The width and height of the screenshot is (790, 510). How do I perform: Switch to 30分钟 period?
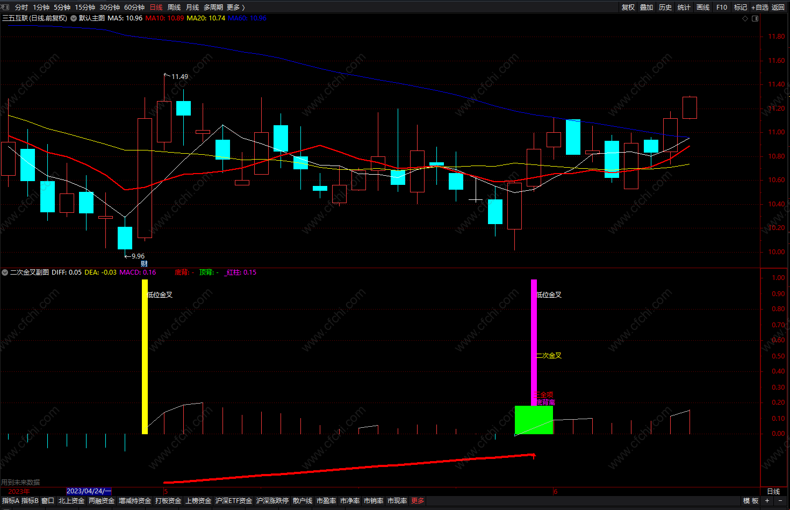click(x=110, y=8)
